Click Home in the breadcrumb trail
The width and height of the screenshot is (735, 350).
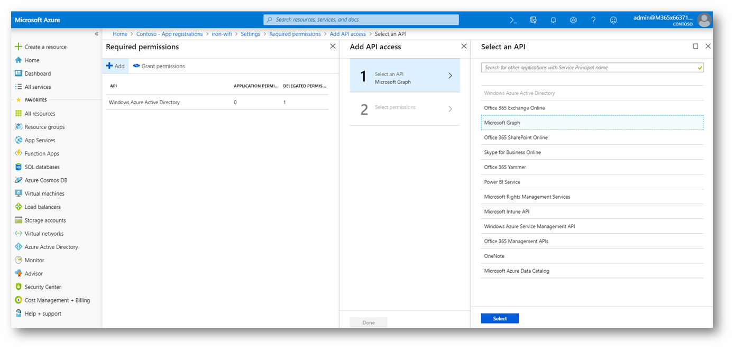click(120, 34)
